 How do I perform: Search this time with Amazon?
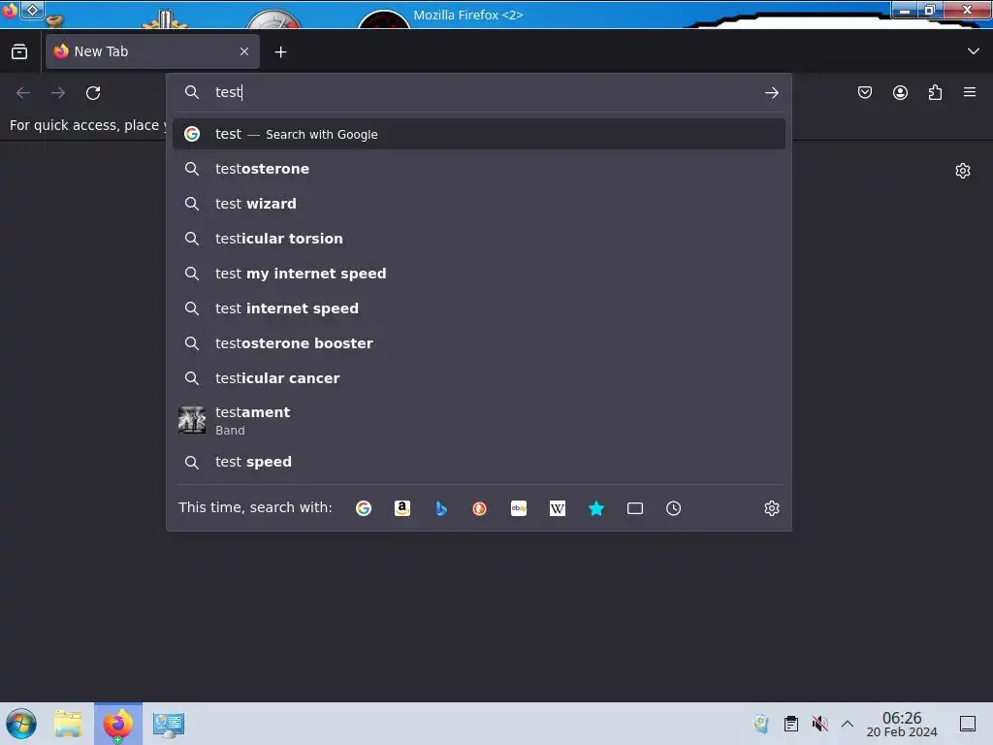click(x=402, y=508)
